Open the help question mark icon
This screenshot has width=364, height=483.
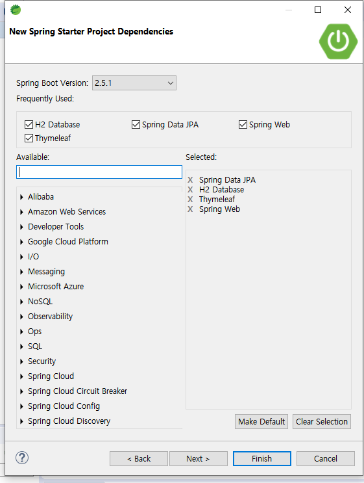click(x=22, y=458)
